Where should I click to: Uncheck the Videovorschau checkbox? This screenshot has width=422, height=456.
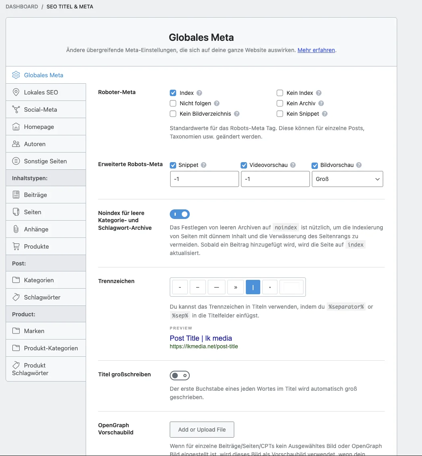pyautogui.click(x=243, y=165)
